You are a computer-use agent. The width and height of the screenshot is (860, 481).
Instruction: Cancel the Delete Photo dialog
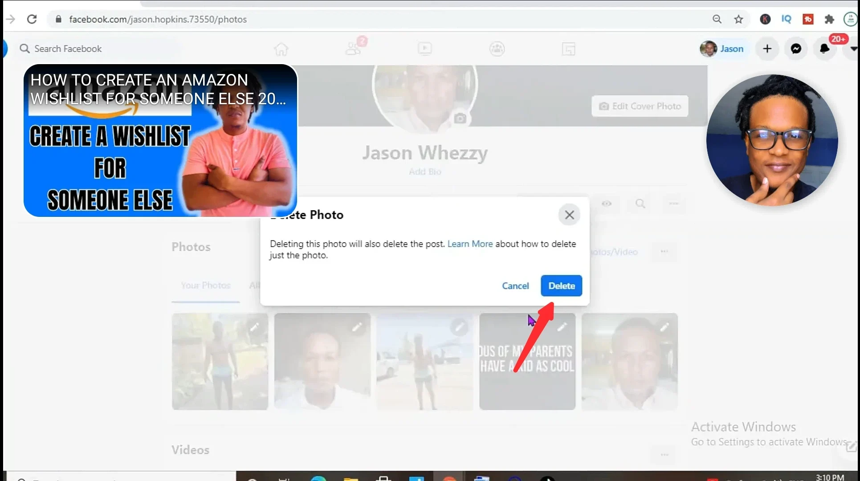coord(515,285)
